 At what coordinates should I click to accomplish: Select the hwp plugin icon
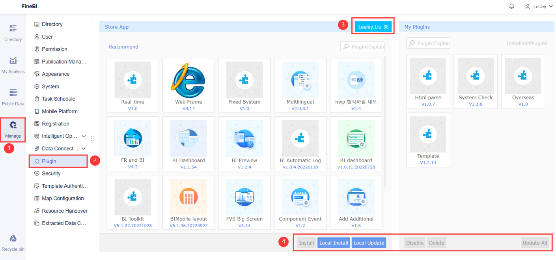coord(356,80)
